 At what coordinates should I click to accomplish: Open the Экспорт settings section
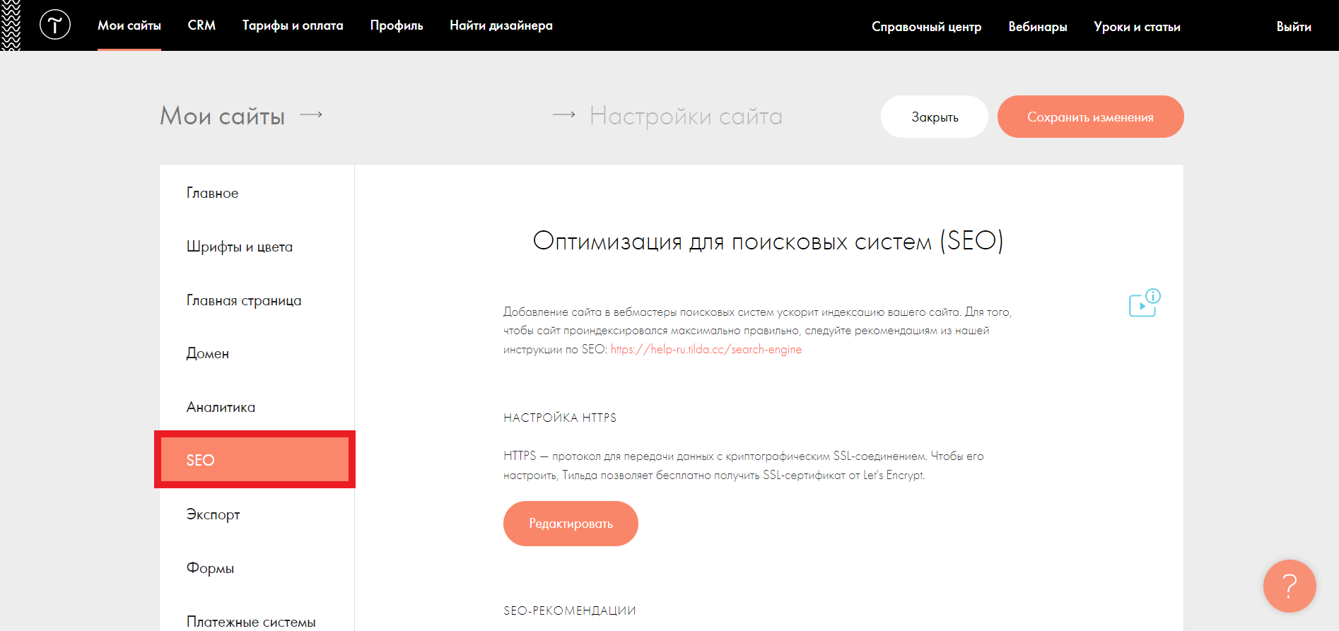tap(213, 514)
